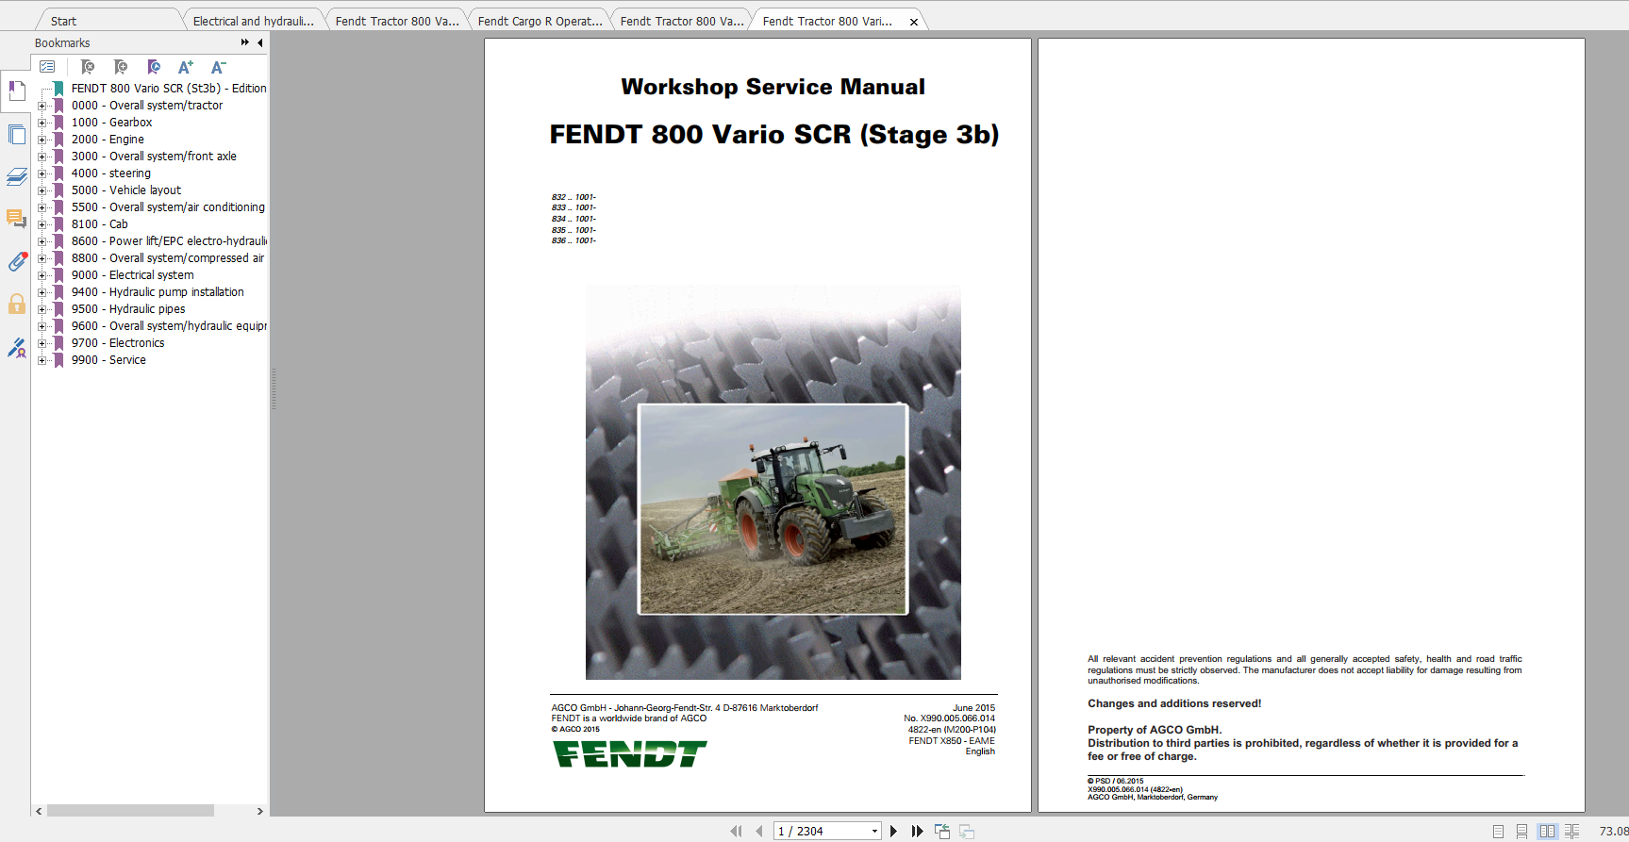Jump to the last page
1629x842 pixels.
[x=917, y=831]
